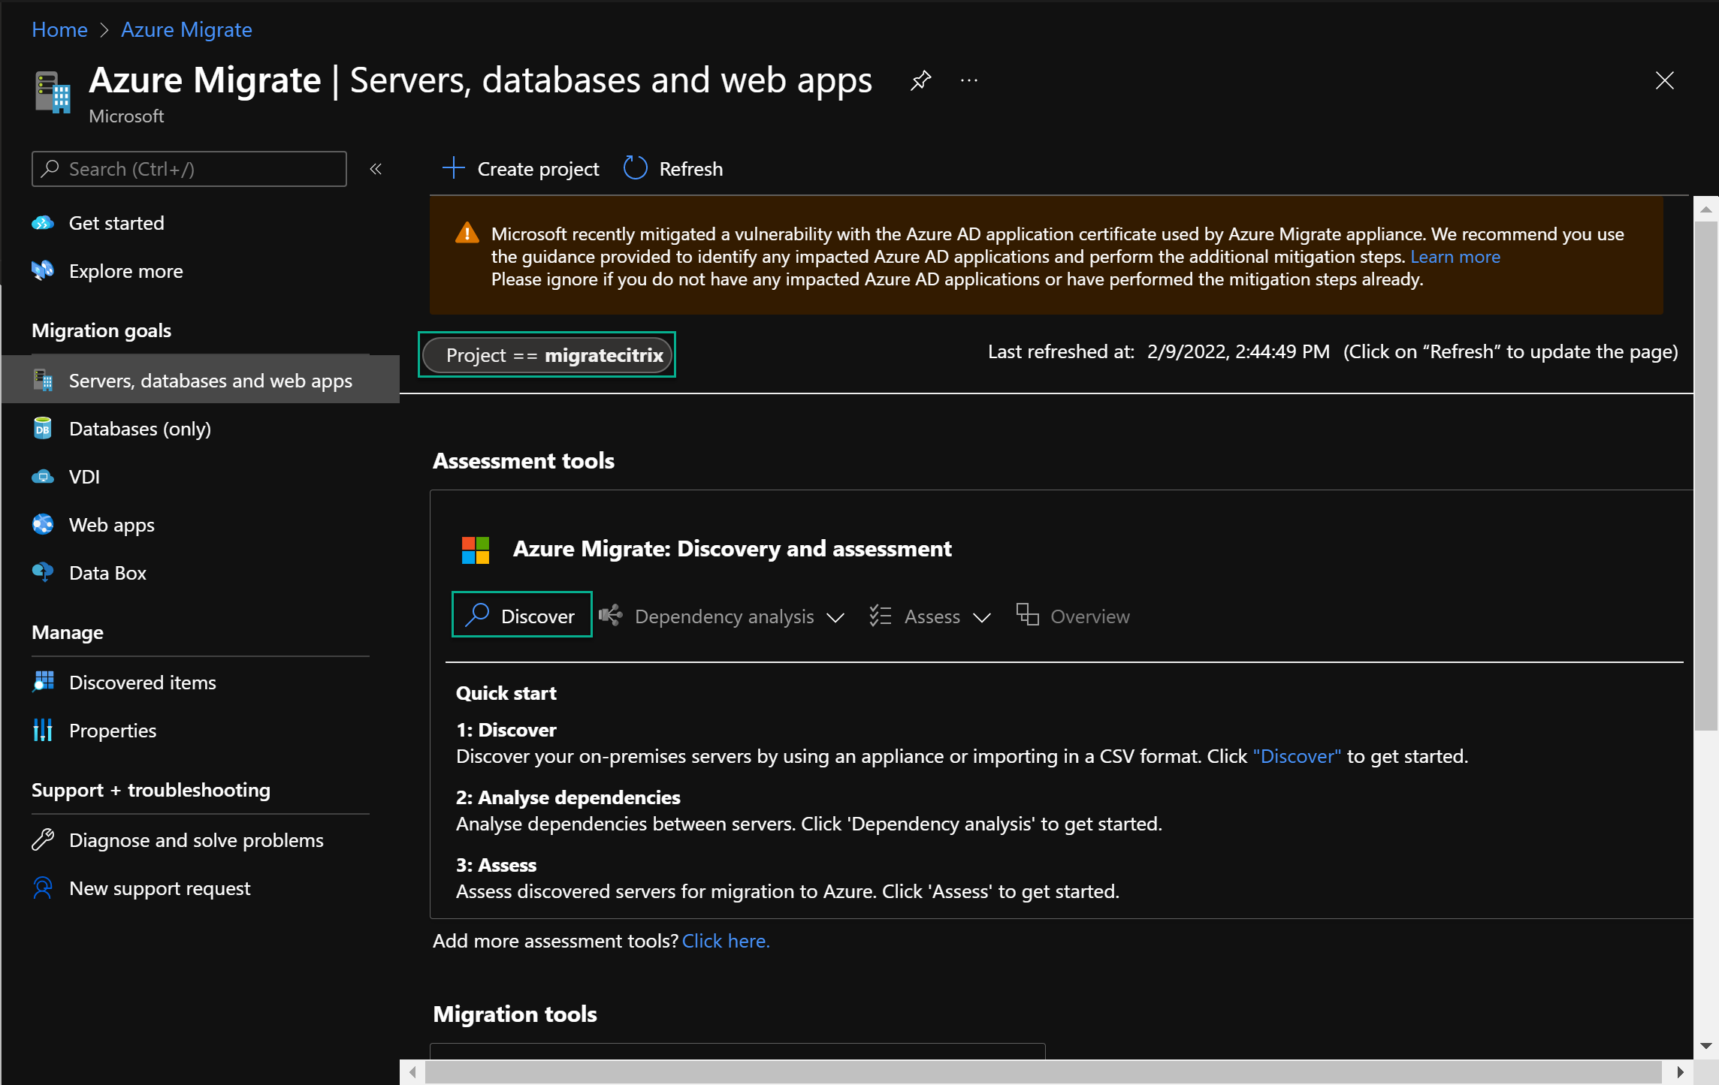
Task: Click the Web apps globe icon
Action: (x=43, y=524)
